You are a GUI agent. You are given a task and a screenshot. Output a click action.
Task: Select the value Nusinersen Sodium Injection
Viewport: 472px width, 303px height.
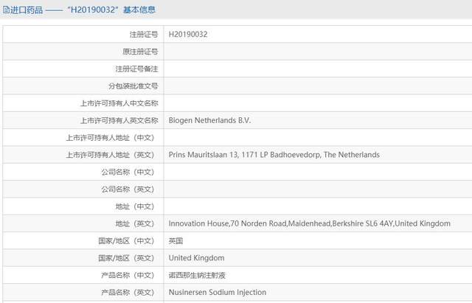[x=218, y=292]
